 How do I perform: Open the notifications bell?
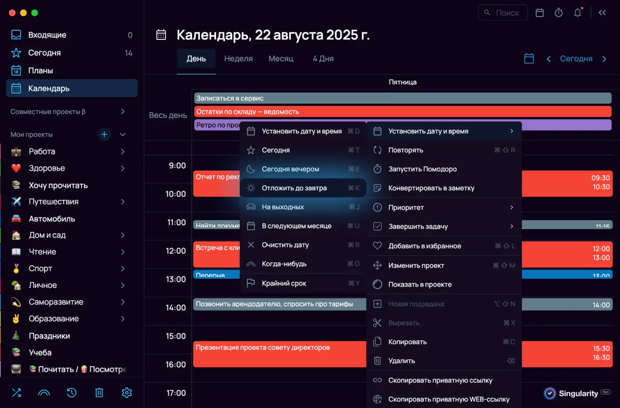click(x=577, y=12)
